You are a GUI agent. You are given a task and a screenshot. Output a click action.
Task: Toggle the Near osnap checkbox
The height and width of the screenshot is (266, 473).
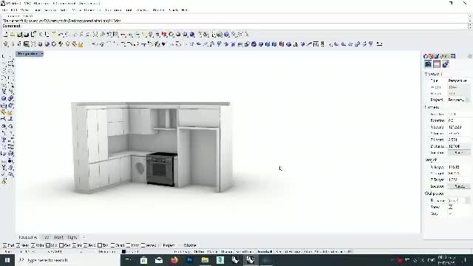click(x=18, y=245)
